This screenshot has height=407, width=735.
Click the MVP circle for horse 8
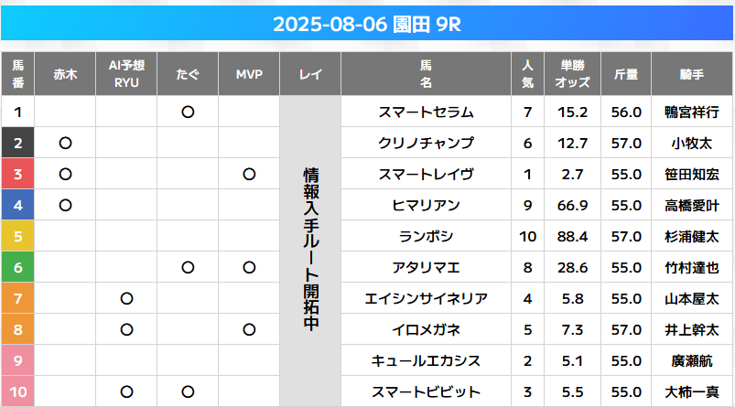[x=249, y=330]
